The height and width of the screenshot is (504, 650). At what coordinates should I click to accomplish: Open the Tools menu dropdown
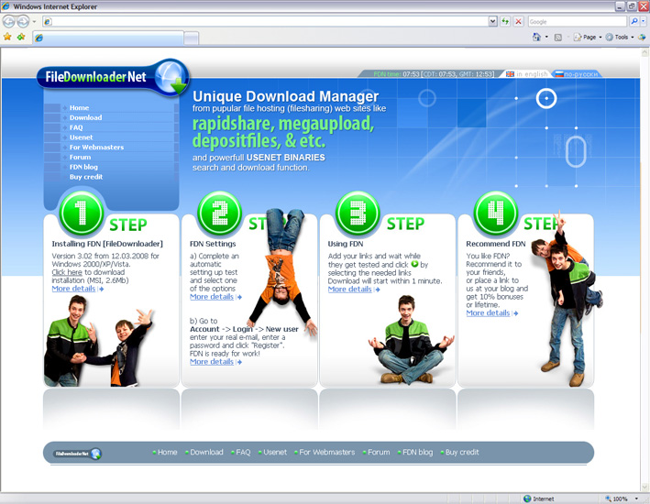620,38
